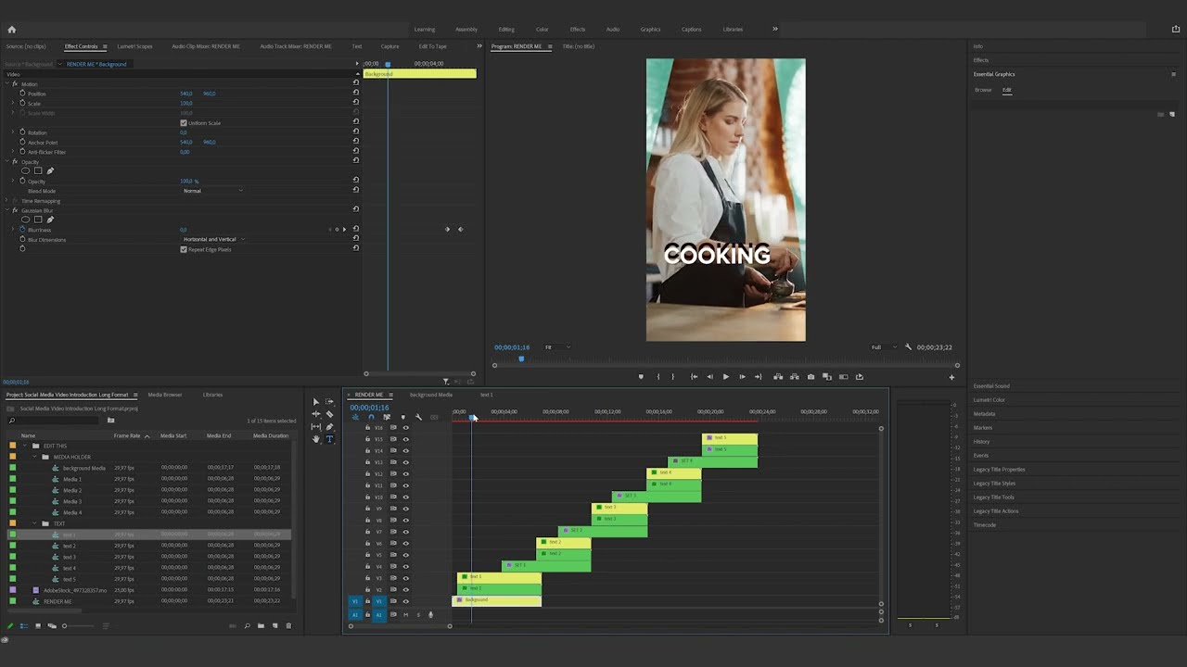Select the Track Select Forward tool
This screenshot has width=1187, height=667.
(x=329, y=402)
